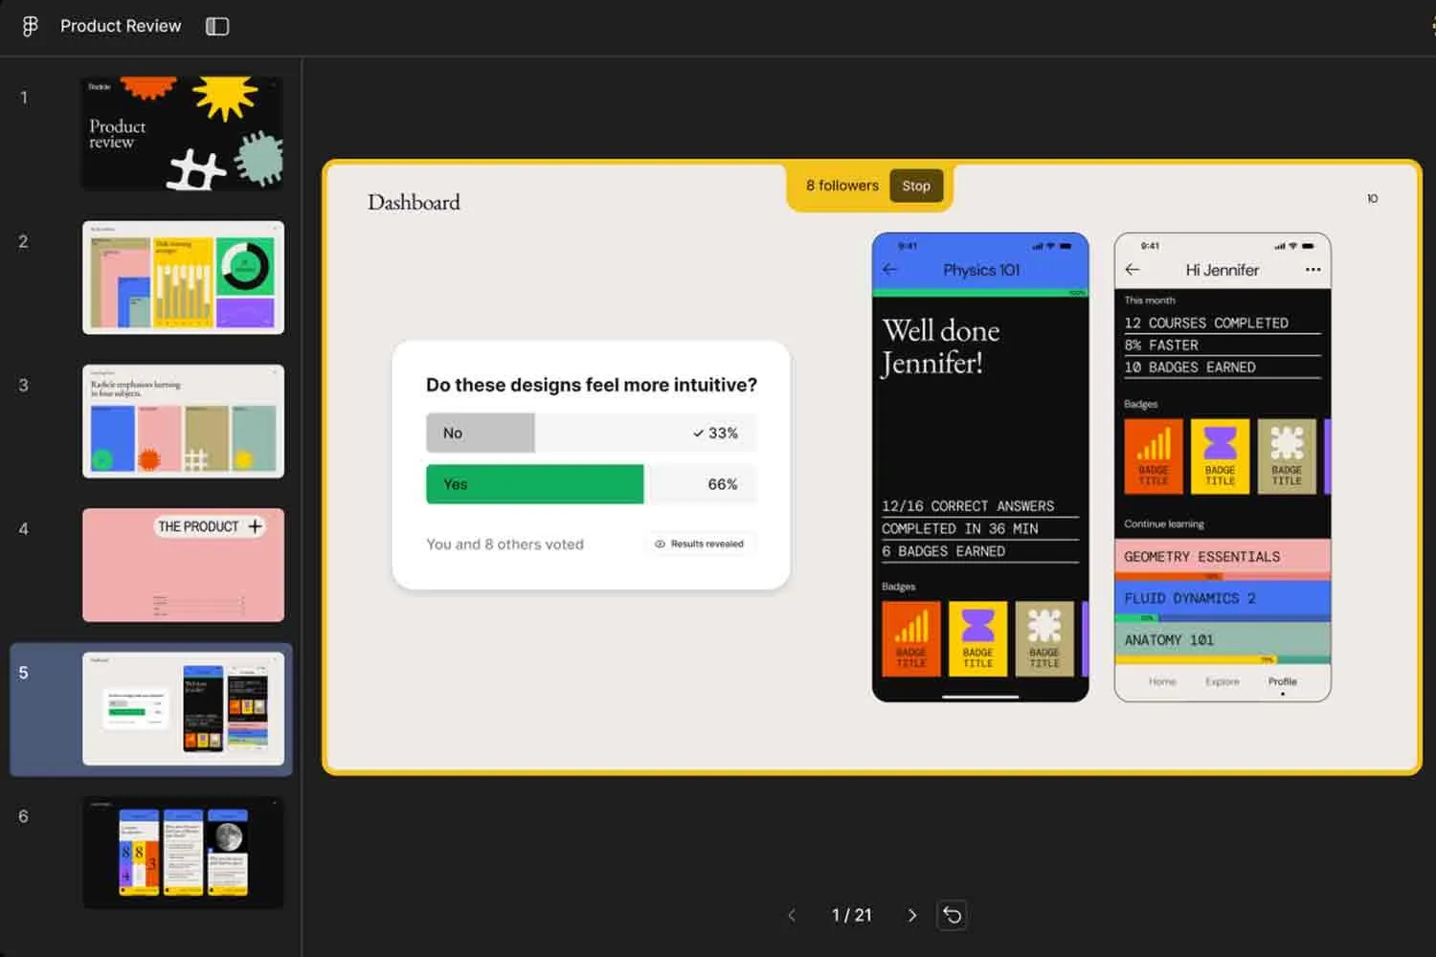Click the restart presentation icon
This screenshot has width=1436, height=957.
point(953,916)
